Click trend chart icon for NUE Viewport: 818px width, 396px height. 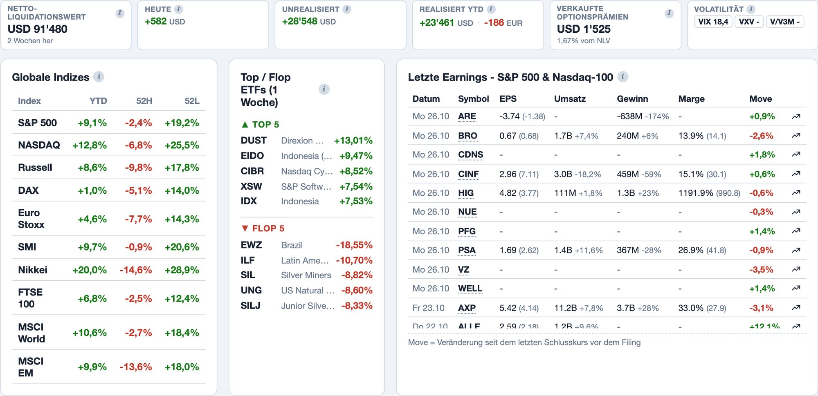[796, 212]
